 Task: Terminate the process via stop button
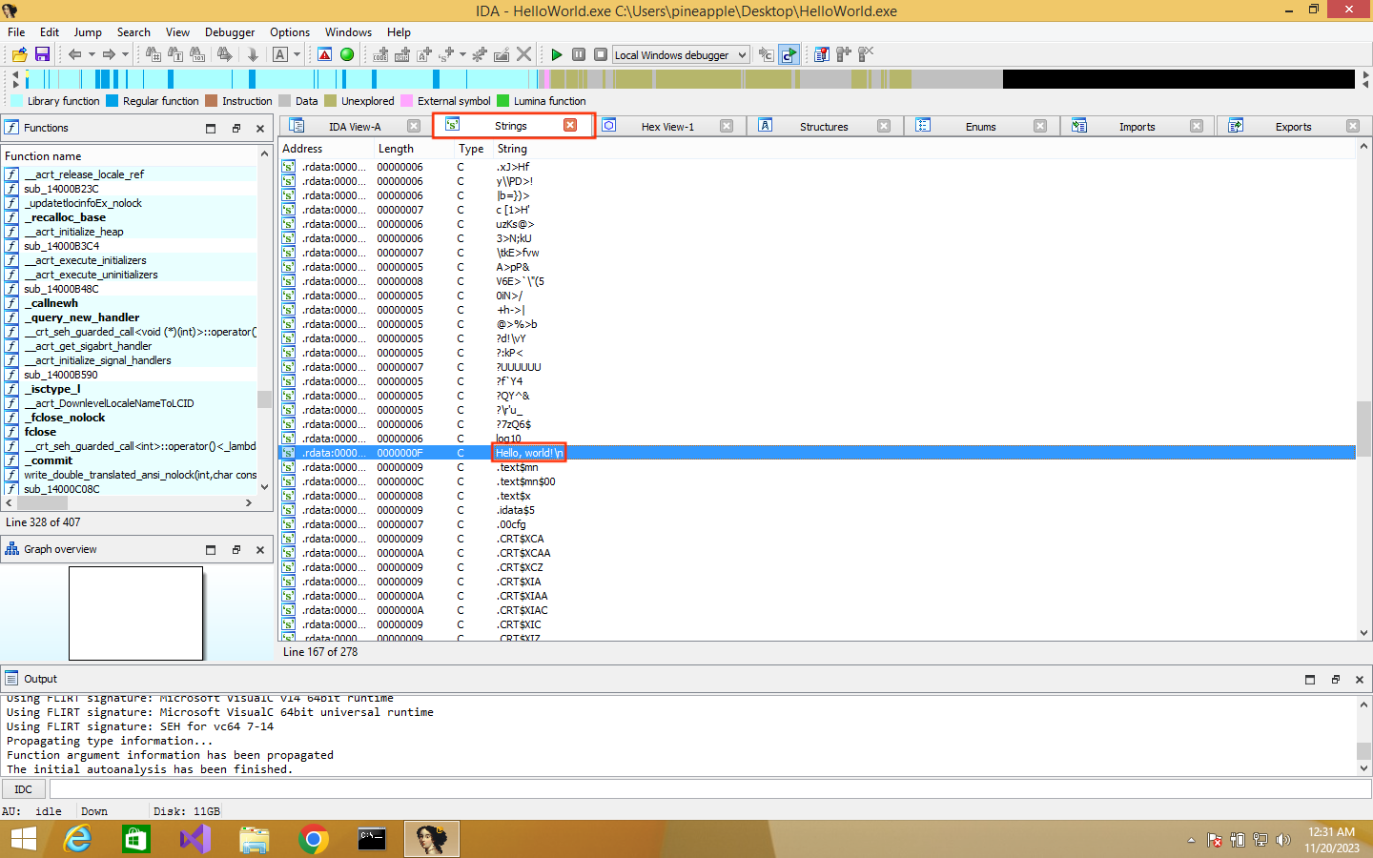tap(601, 54)
